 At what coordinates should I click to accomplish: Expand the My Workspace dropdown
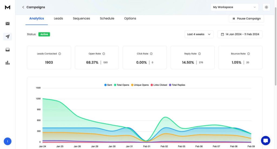tap(234, 7)
